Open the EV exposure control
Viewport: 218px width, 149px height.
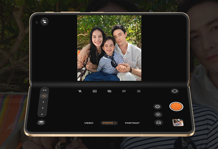[x=95, y=91]
